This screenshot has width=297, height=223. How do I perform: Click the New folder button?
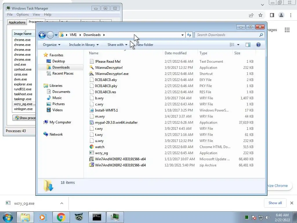point(145,45)
